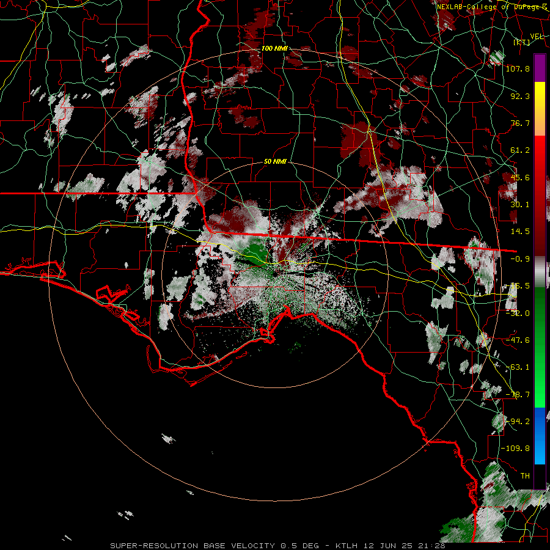Click the purple segment of the color bar
This screenshot has width=550, height=550.
tap(540, 68)
